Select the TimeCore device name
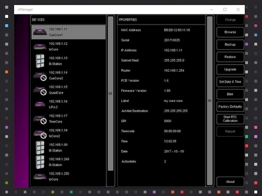 pyautogui.click(x=55, y=121)
